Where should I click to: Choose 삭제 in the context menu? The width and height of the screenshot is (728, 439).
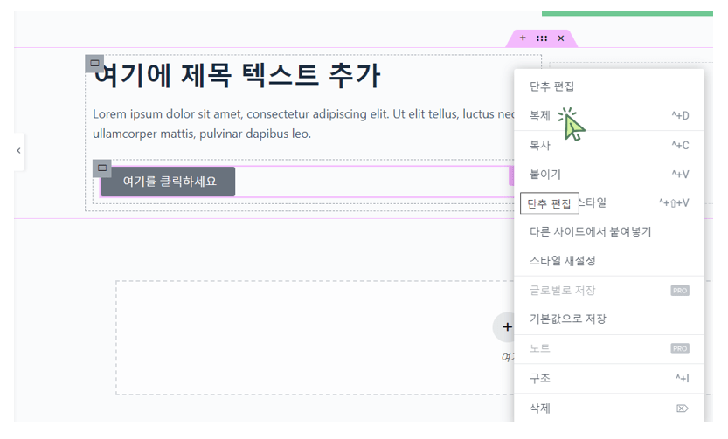(x=609, y=408)
